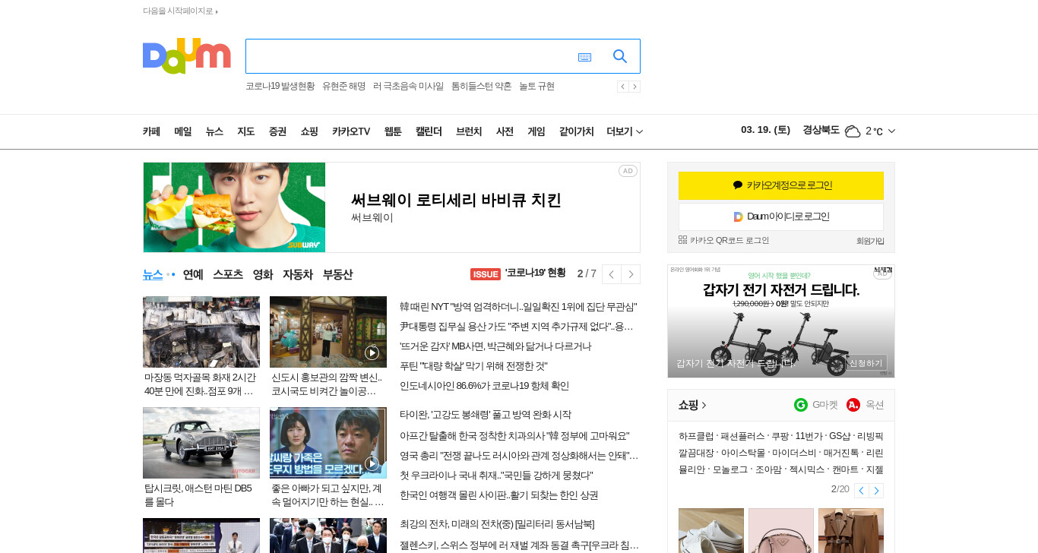Open the on-screen keyboard icon in search box
The width and height of the screenshot is (1038, 553).
pyautogui.click(x=584, y=57)
